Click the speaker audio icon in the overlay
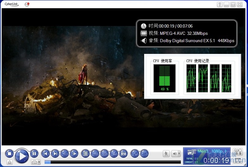248x167 pixels. (143, 41)
